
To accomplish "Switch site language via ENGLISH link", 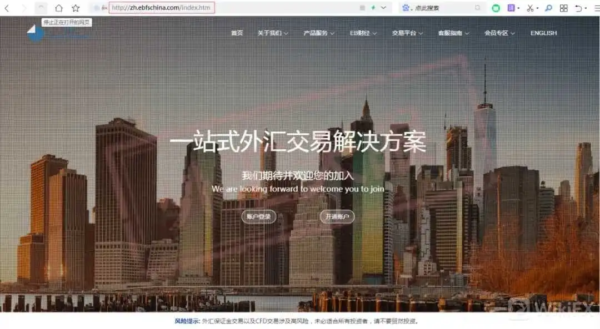I will pyautogui.click(x=543, y=33).
